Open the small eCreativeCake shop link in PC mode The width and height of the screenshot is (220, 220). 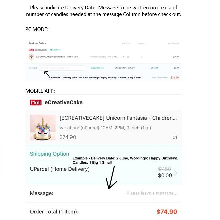(x=41, y=50)
